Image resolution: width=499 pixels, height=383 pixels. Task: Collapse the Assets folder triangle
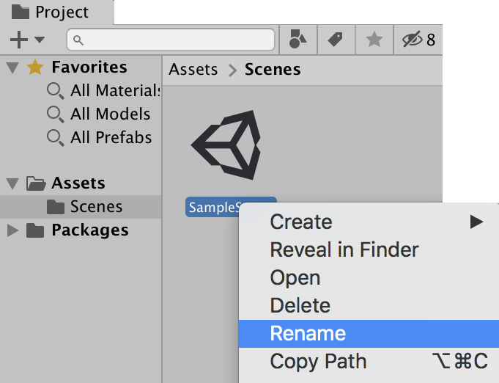click(x=12, y=183)
